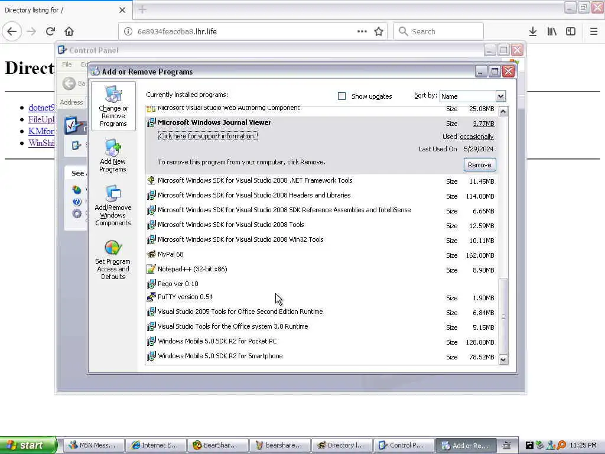Click the Notepad++ program icon
The image size is (605, 454).
tap(151, 269)
